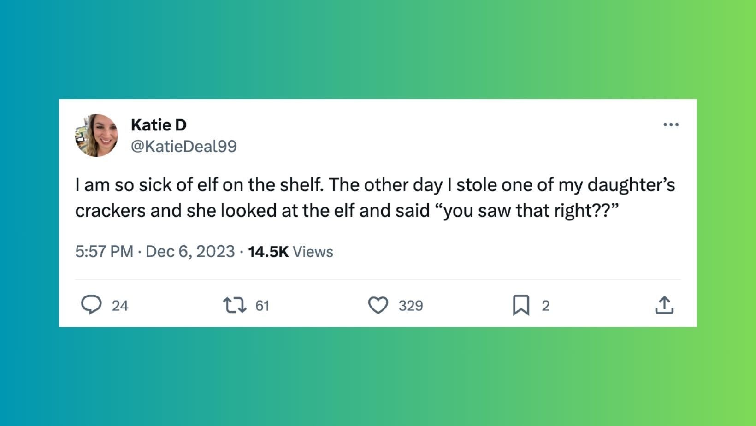756x426 pixels.
Task: Click the display name "Katie D"
Action: (159, 124)
